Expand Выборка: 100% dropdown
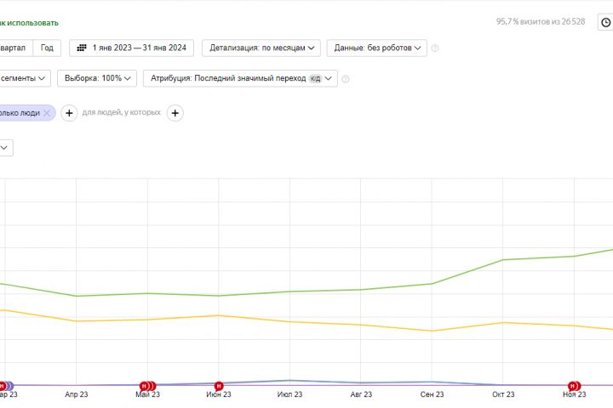The width and height of the screenshot is (613, 408). [x=97, y=78]
